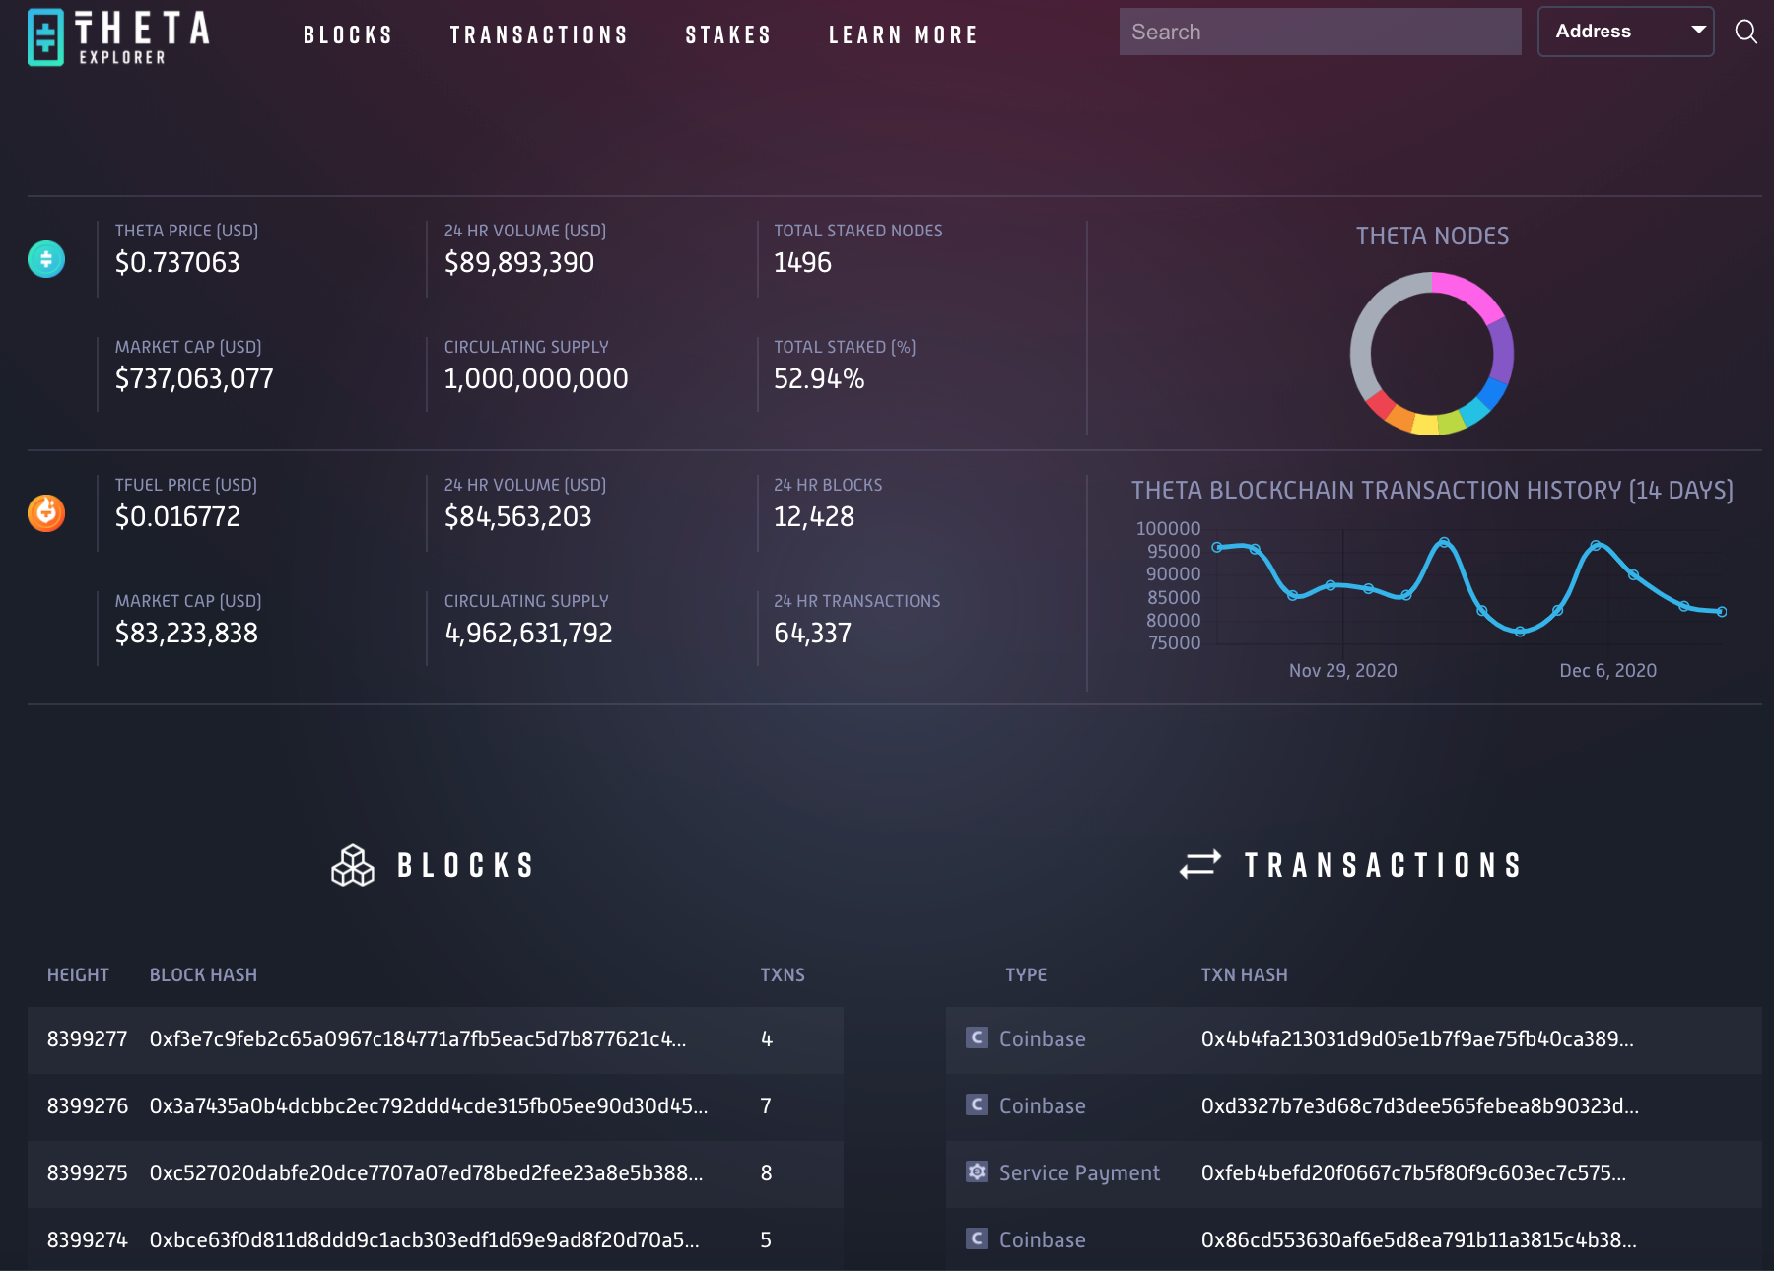Click the txns count 8 for block 8399275
1774x1271 pixels.
766,1173
